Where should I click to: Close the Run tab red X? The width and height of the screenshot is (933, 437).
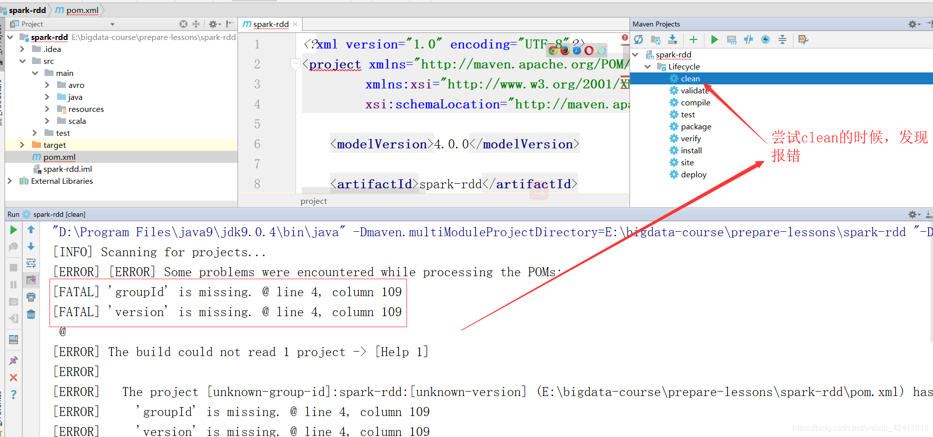point(13,378)
